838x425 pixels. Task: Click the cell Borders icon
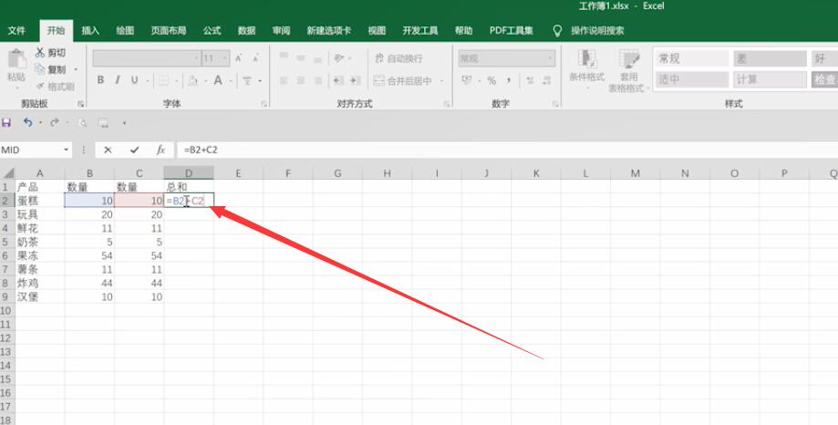163,81
